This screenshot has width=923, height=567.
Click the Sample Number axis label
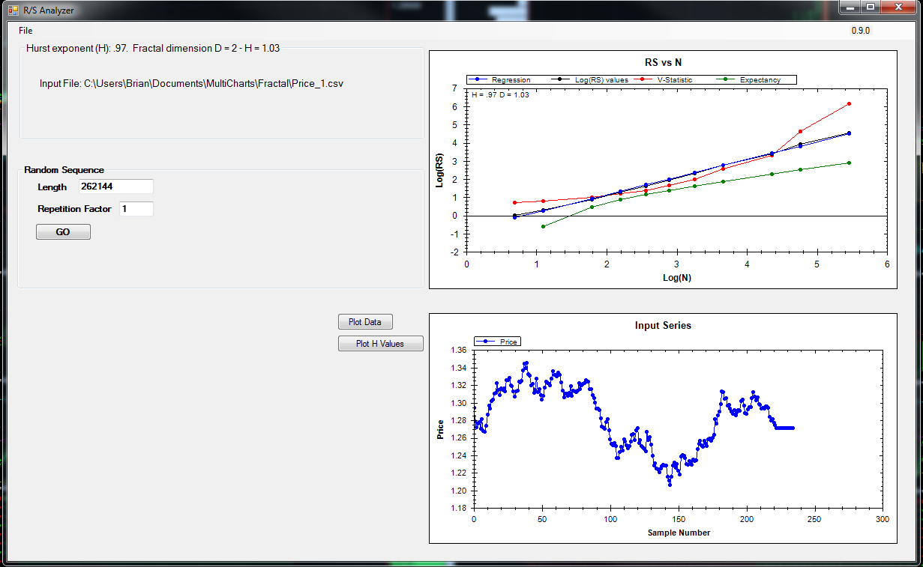tap(679, 533)
